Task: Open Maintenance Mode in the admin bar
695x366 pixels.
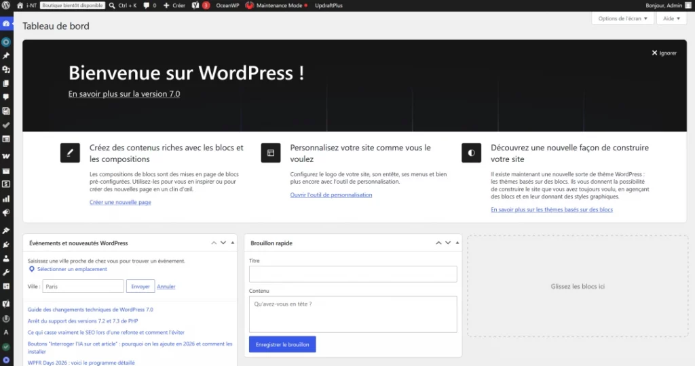Action: 276,5
